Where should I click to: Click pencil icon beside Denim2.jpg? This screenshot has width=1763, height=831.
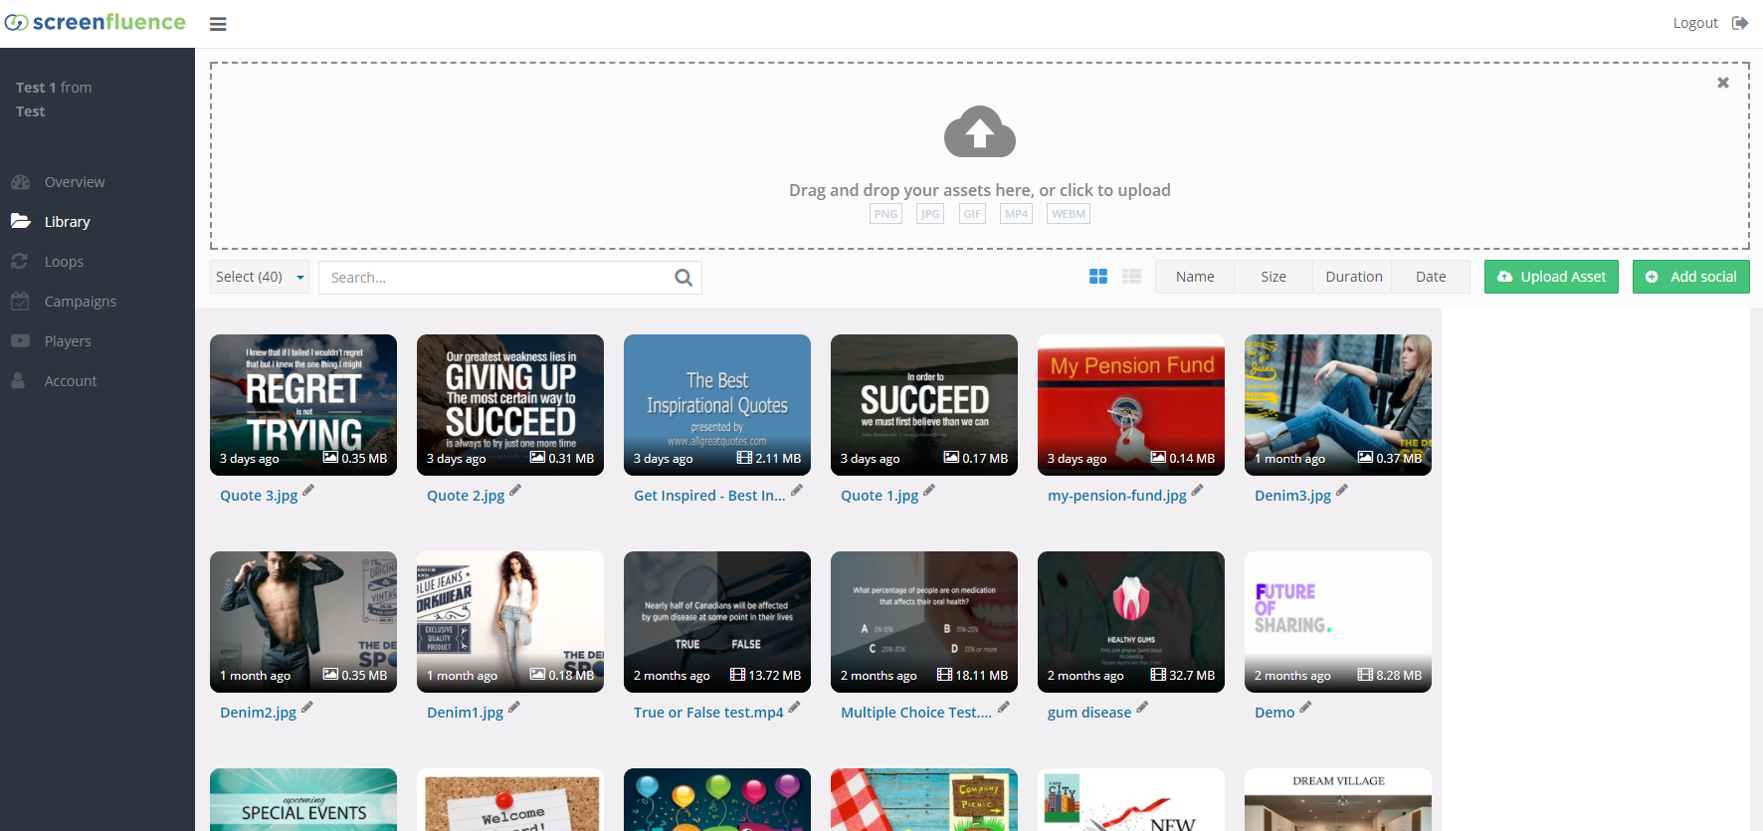[307, 707]
